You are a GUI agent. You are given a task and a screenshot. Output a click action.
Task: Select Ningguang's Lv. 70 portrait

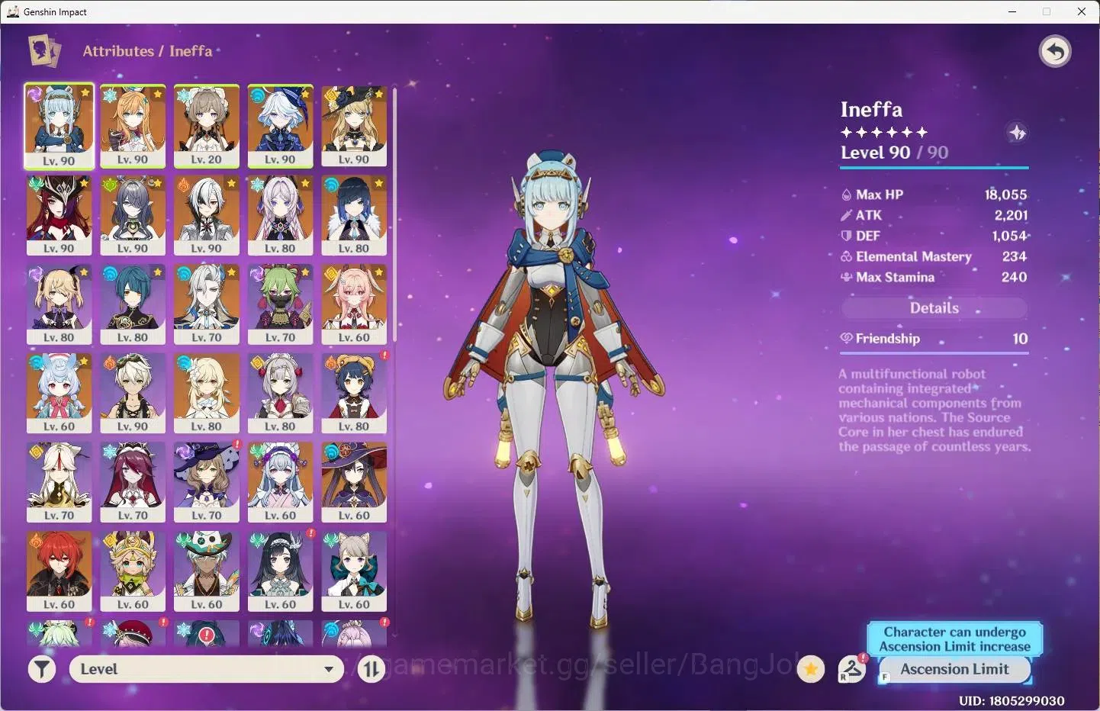[59, 482]
